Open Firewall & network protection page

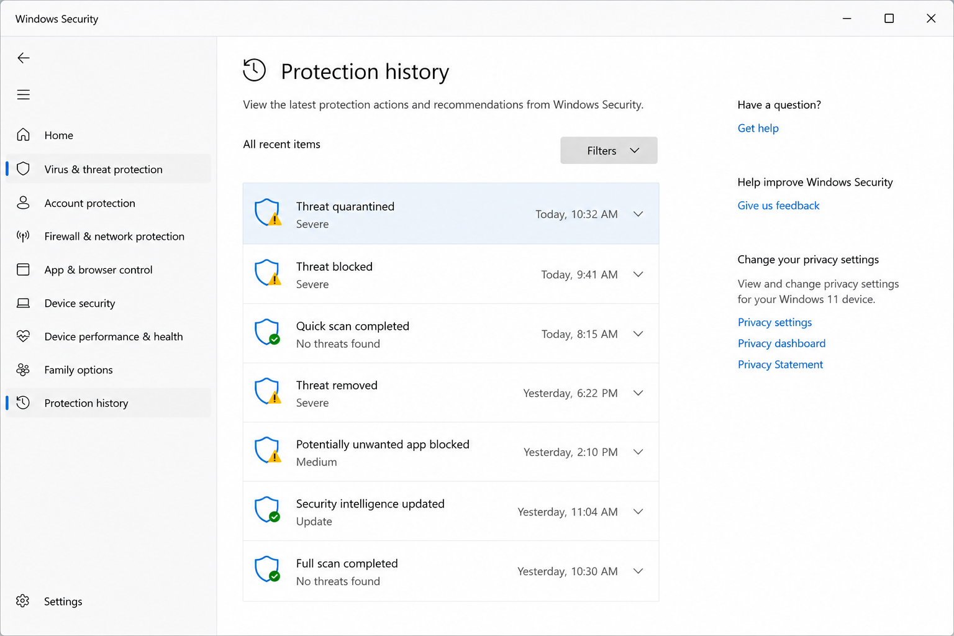(108, 236)
